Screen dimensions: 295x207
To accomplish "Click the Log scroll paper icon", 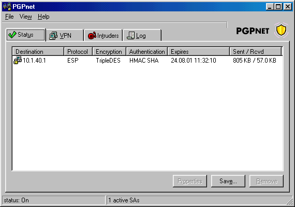I will pos(131,35).
